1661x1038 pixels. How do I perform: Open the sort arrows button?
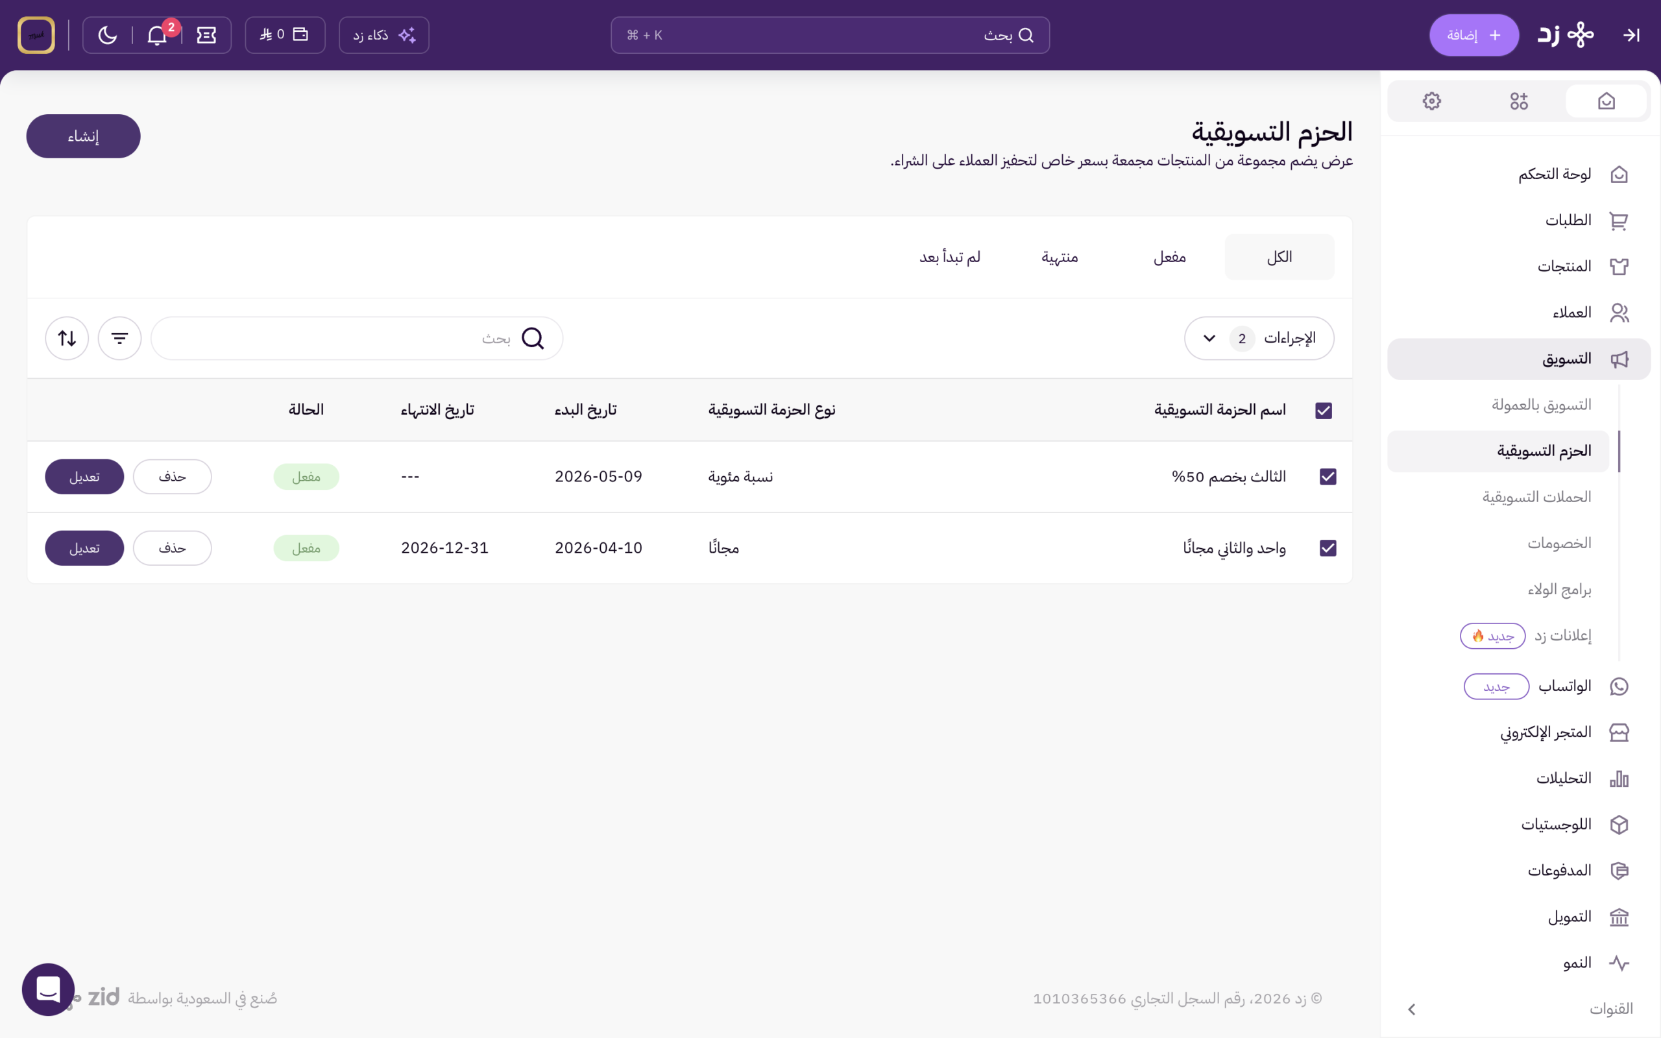coord(67,339)
